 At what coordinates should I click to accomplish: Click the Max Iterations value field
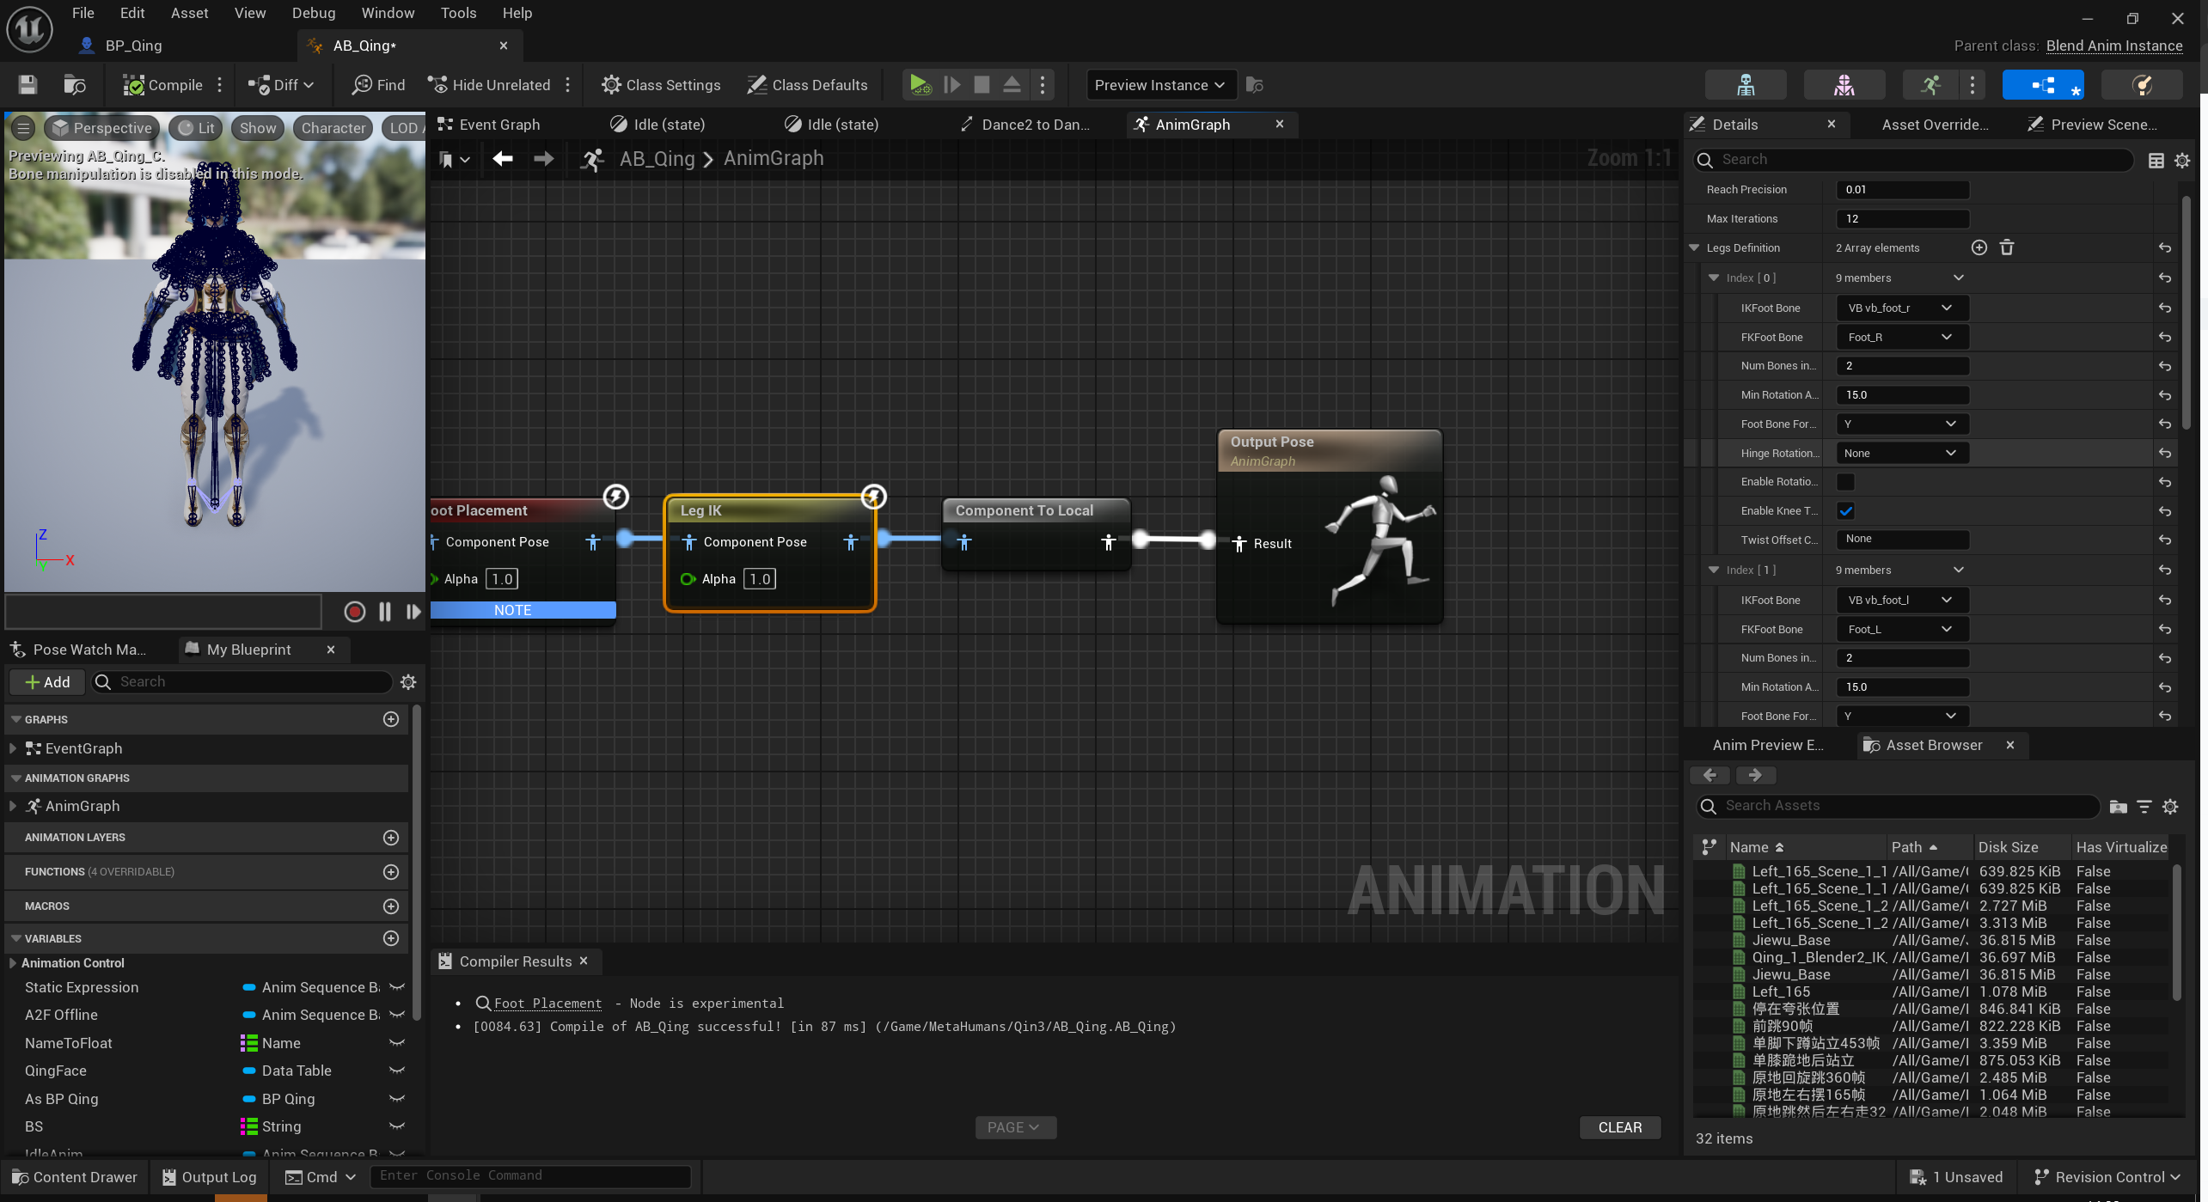1901,219
